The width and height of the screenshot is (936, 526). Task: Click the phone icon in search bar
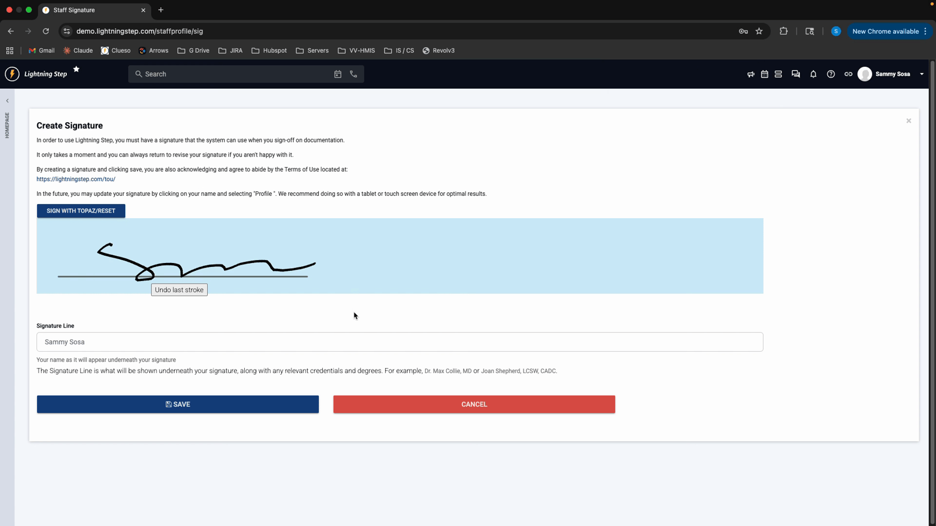[x=353, y=74]
